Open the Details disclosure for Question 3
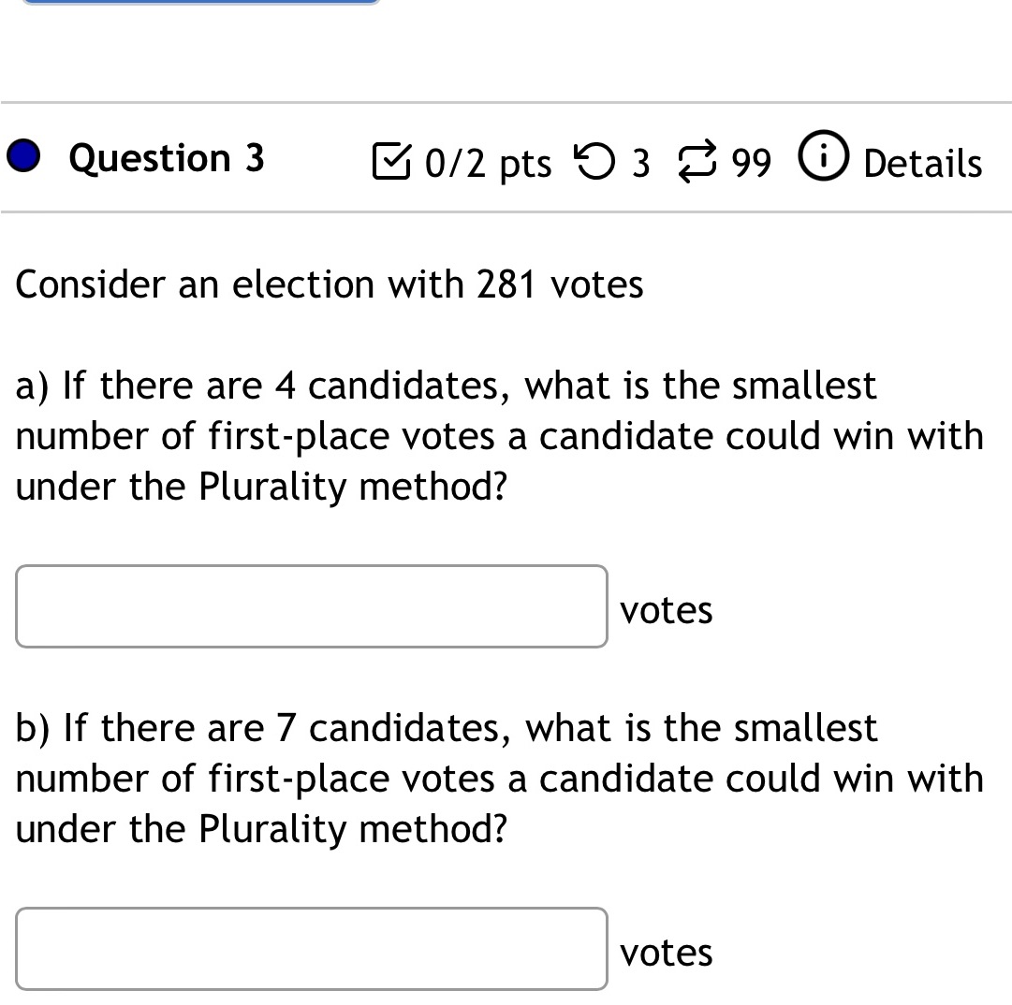The image size is (1012, 1005). tap(922, 163)
